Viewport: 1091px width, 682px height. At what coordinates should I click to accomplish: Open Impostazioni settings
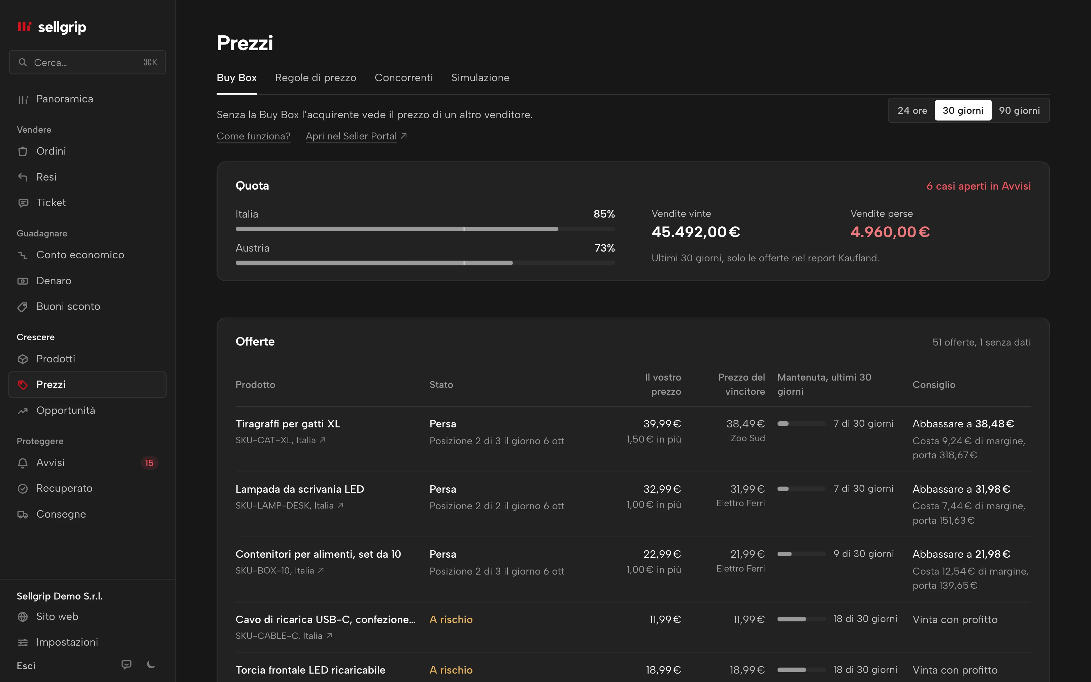tap(88, 642)
